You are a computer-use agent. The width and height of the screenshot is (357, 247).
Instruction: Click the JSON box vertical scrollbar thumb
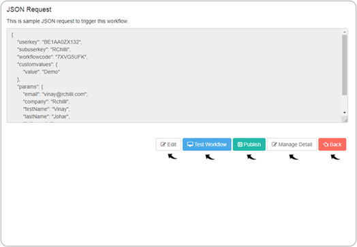(x=345, y=65)
